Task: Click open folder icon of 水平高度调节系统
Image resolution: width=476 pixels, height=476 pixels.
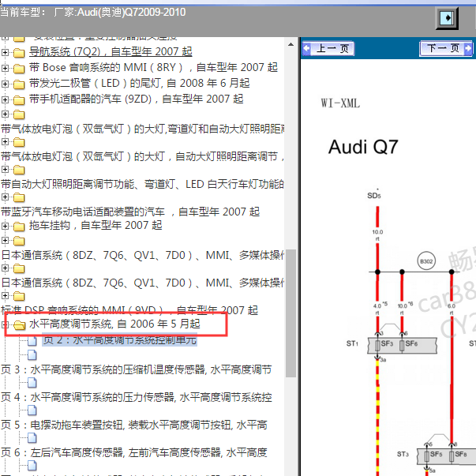Action: (x=20, y=325)
